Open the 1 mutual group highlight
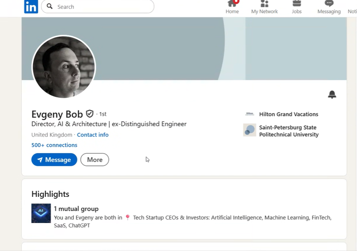Image resolution: width=357 pixels, height=251 pixels. [x=76, y=209]
